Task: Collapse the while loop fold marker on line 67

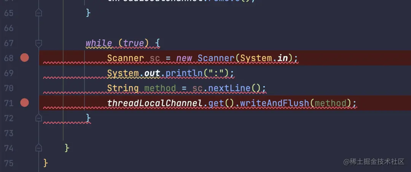Action: tap(38, 43)
